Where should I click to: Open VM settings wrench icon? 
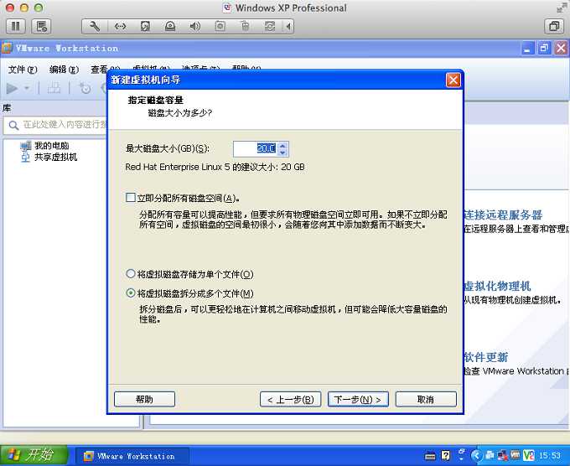(x=95, y=26)
